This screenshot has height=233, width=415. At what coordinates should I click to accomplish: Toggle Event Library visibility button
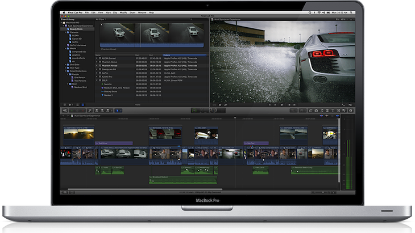(65, 105)
